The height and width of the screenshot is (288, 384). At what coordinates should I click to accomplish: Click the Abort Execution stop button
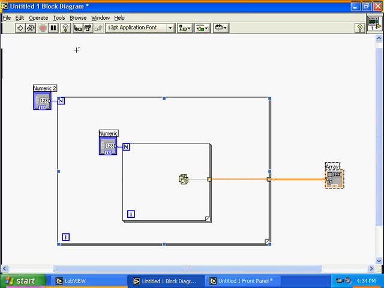(43, 28)
